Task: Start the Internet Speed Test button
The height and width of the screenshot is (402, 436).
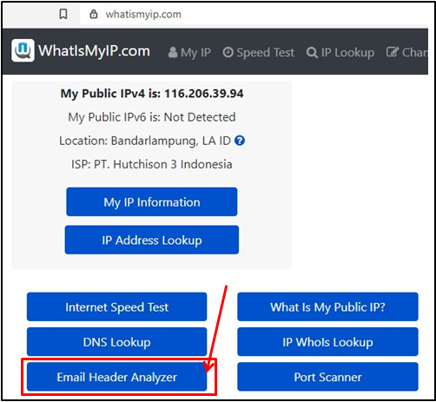Action: click(x=117, y=306)
